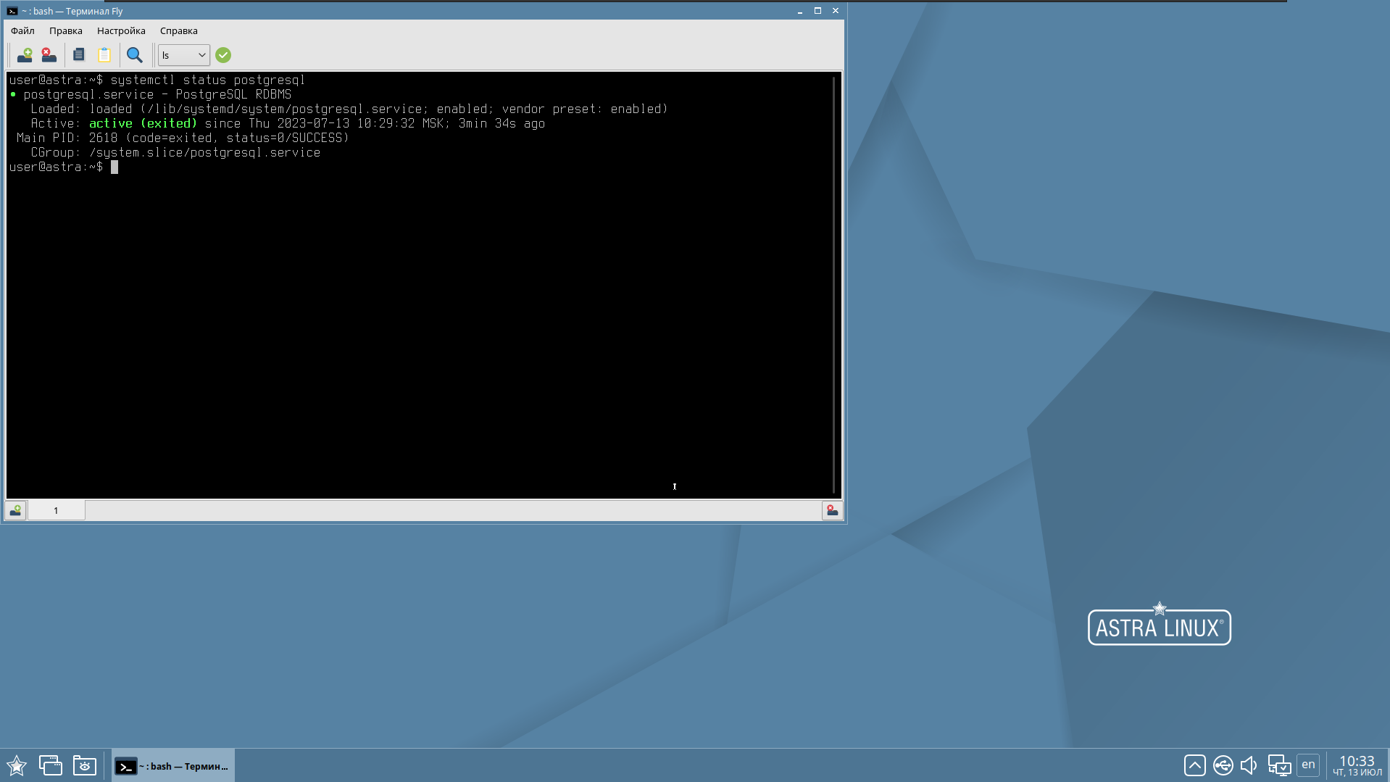
Task: Open the Файл menu
Action: pos(22,30)
